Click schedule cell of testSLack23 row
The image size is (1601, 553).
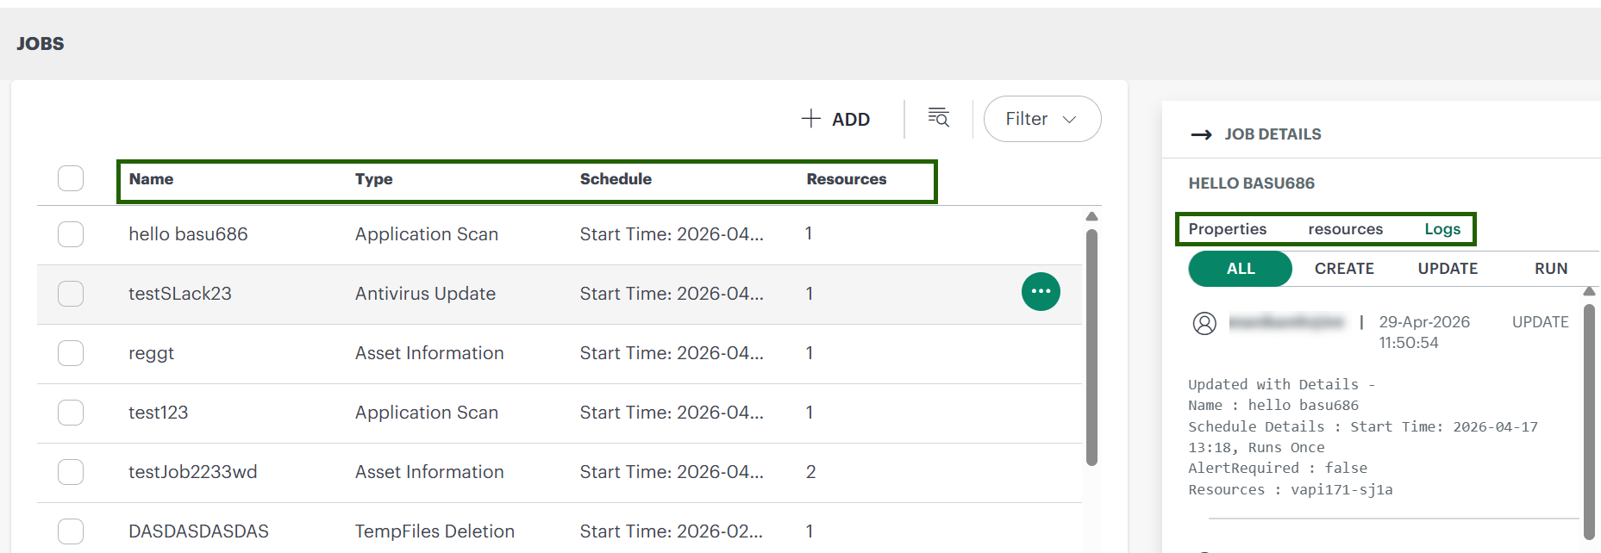coord(672,294)
